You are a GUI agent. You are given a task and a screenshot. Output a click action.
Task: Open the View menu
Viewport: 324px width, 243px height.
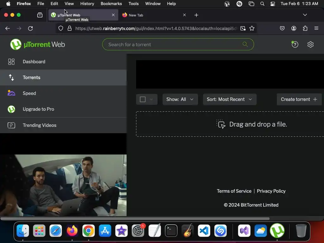click(x=69, y=4)
